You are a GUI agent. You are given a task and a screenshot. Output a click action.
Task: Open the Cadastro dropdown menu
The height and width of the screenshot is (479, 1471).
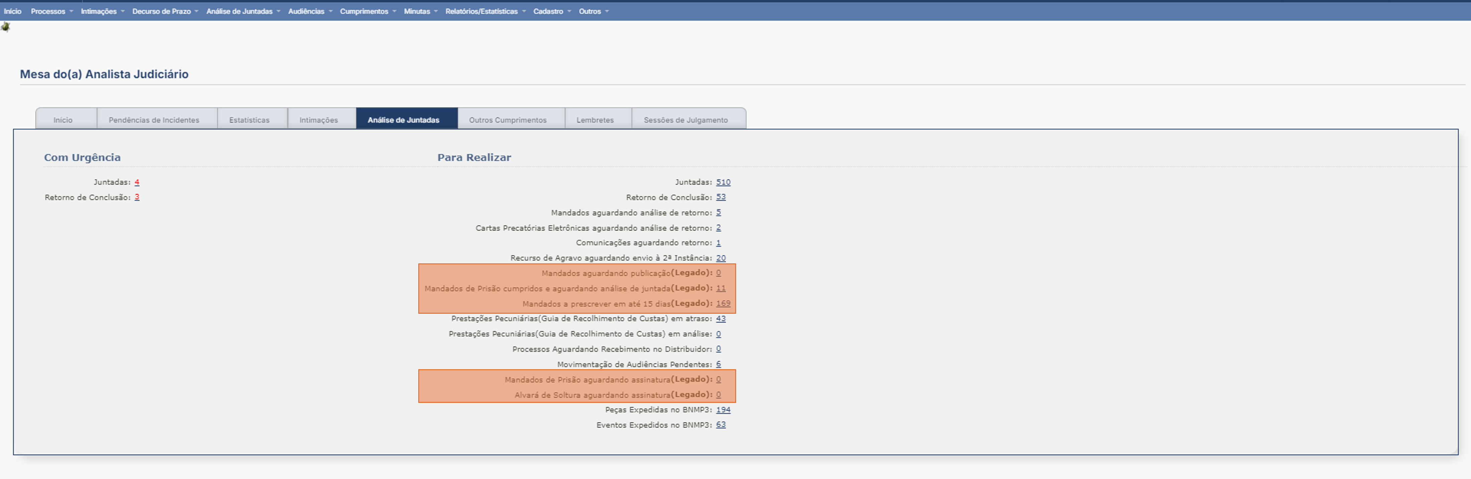point(552,11)
